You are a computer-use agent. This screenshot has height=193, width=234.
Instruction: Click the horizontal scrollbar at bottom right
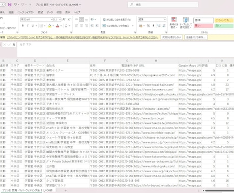click(220, 190)
